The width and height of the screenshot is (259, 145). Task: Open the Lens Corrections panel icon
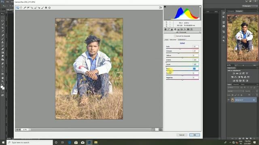point(182,29)
